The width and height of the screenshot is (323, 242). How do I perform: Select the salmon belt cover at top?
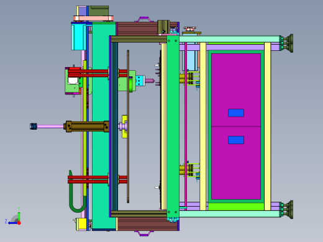[x=93, y=18]
